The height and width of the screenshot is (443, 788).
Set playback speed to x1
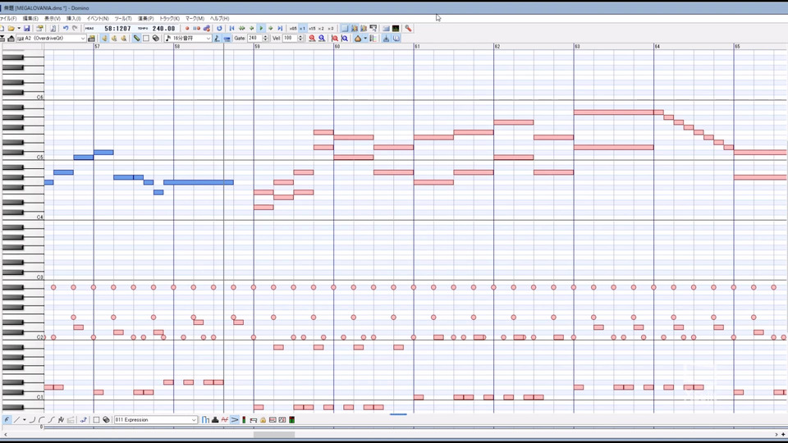pyautogui.click(x=302, y=29)
